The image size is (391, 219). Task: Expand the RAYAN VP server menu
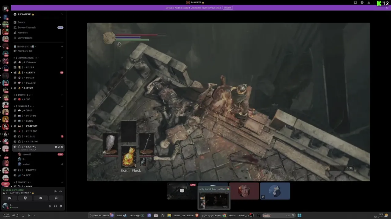pyautogui.click(x=62, y=14)
